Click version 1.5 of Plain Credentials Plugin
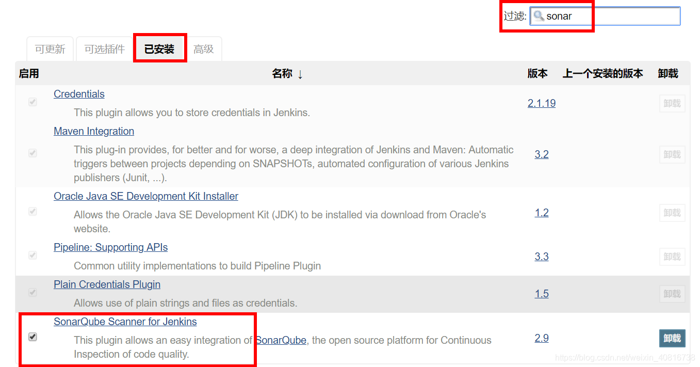The image size is (700, 367). 542,294
